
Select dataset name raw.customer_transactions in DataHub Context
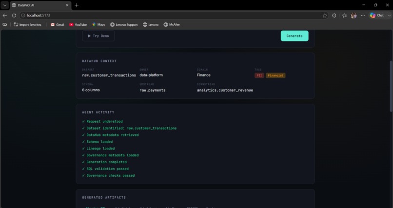click(109, 75)
